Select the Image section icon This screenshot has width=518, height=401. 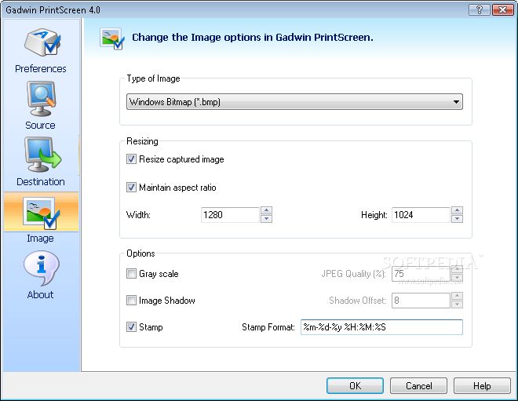(x=42, y=212)
